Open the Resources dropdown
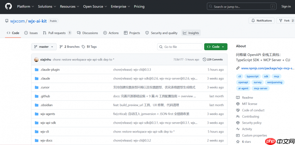 [70, 6]
